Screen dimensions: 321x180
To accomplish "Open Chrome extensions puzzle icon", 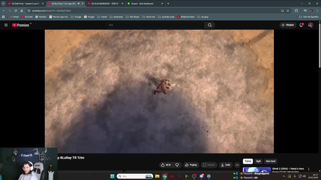I will point(296,11).
